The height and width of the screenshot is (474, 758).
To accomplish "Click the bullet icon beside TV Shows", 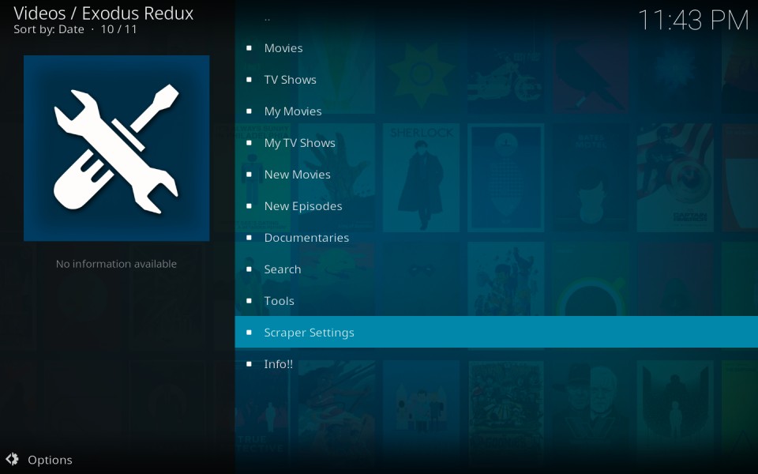I will 249,79.
